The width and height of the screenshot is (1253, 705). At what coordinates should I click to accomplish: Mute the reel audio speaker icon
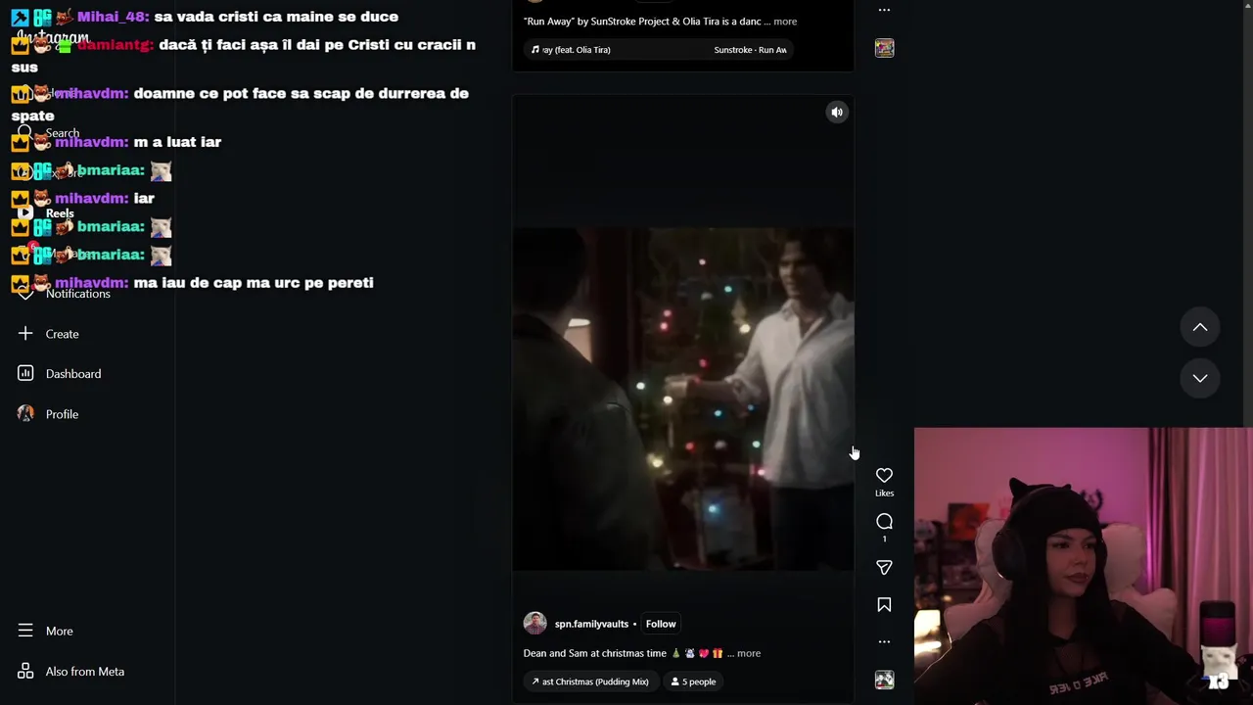click(837, 113)
